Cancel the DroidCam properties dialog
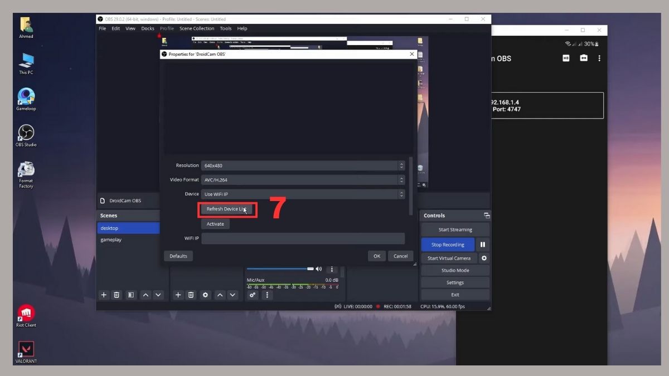Image resolution: width=669 pixels, height=376 pixels. pyautogui.click(x=401, y=256)
